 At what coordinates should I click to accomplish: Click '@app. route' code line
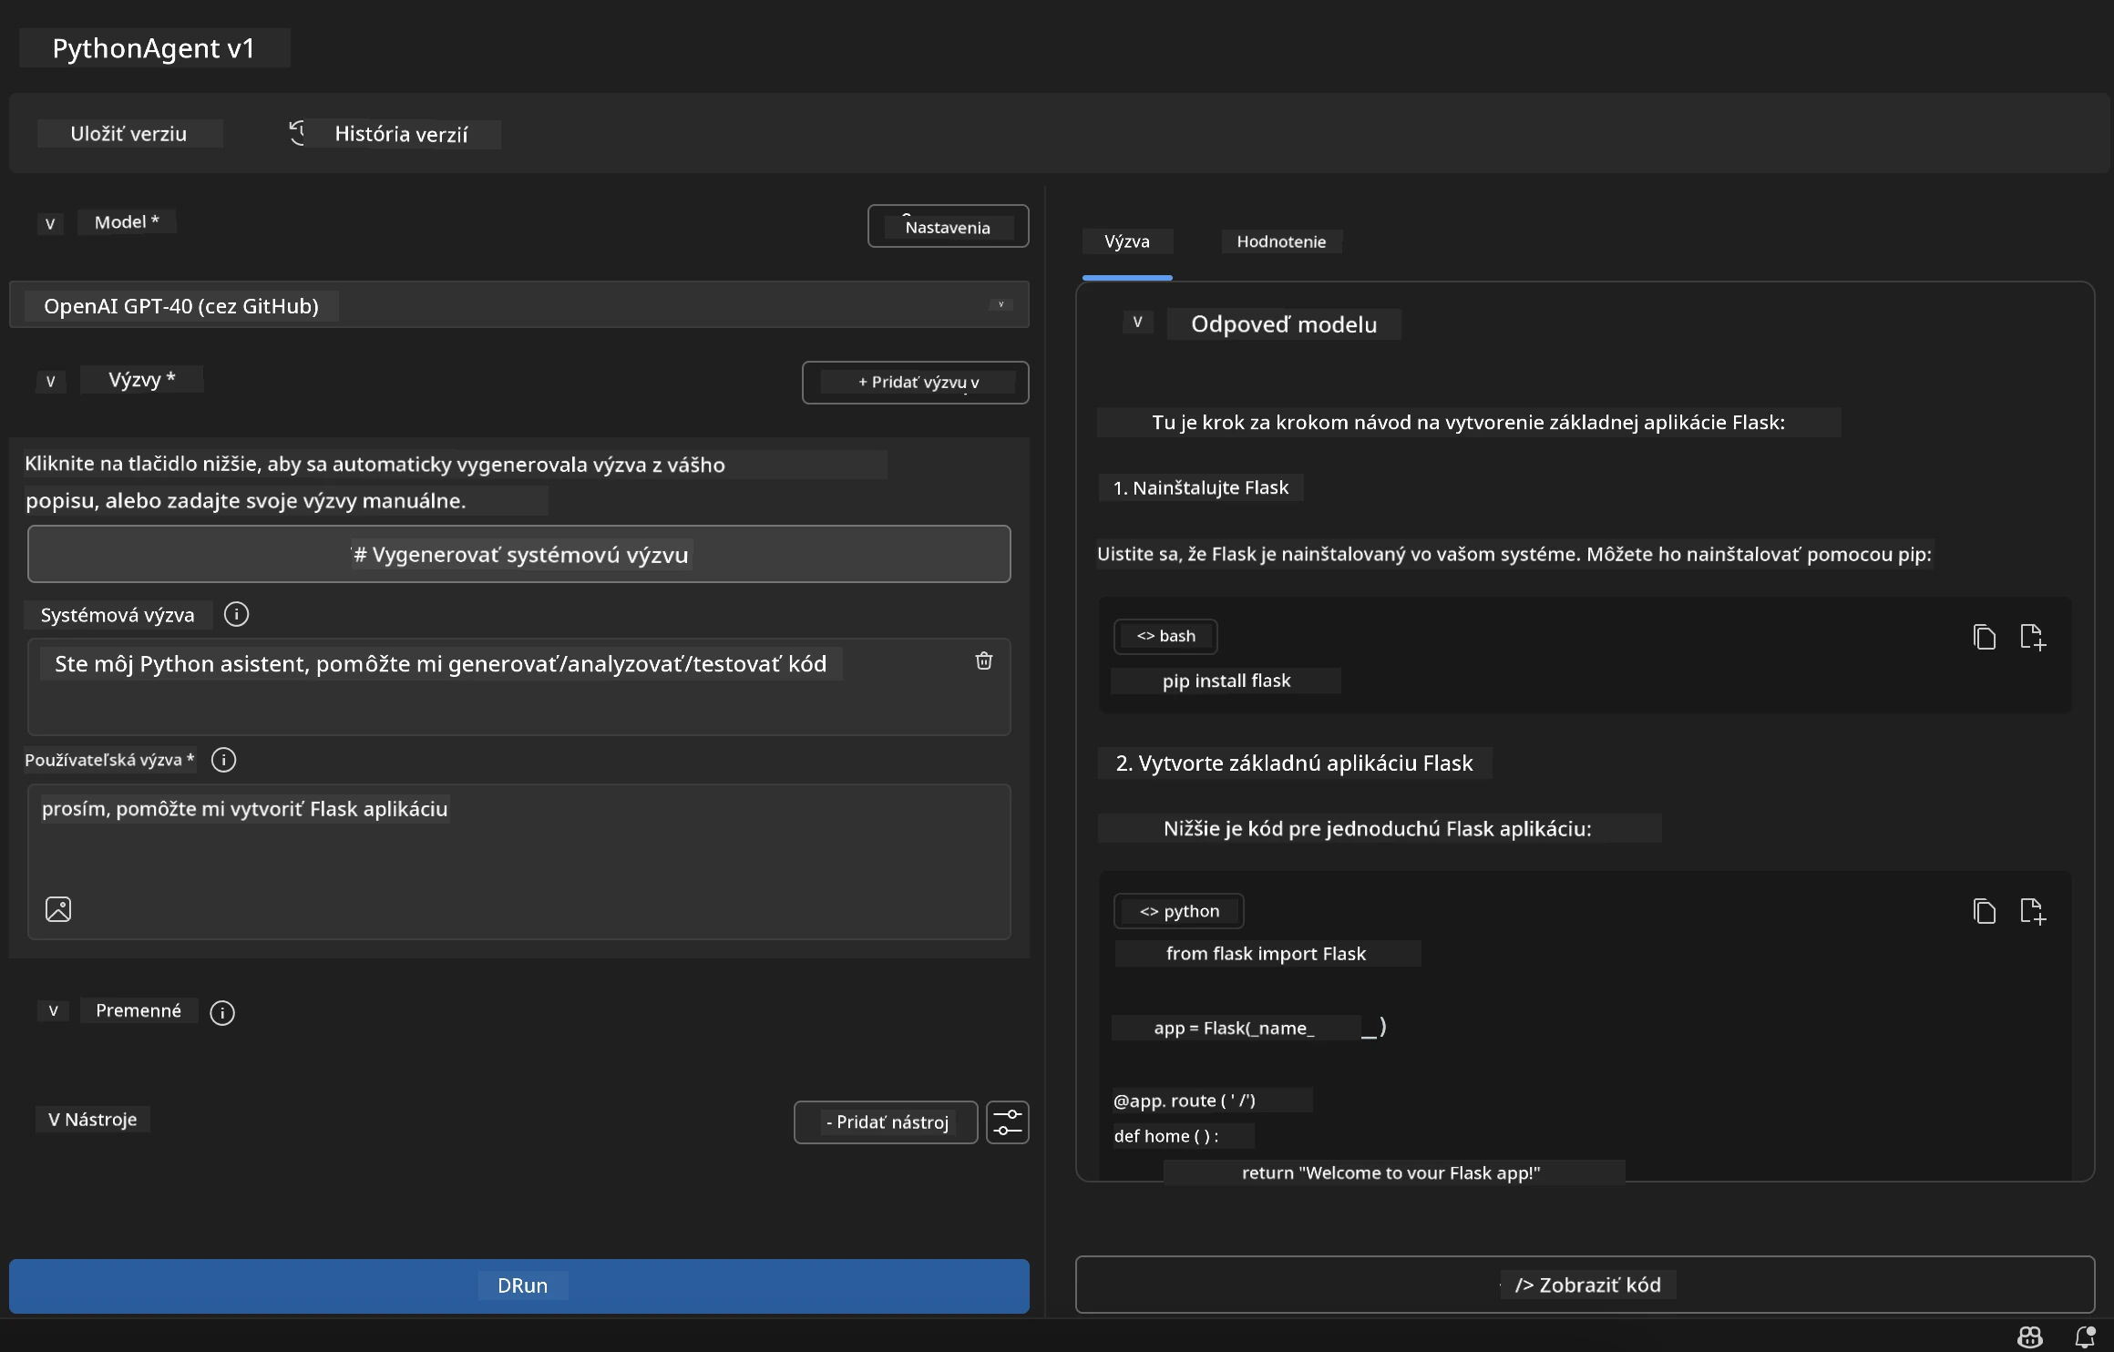tap(1185, 1101)
